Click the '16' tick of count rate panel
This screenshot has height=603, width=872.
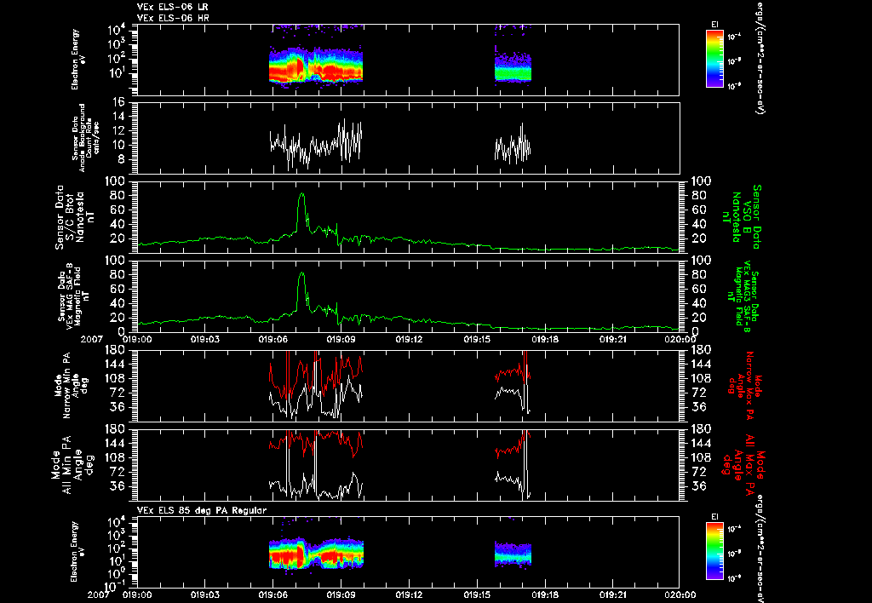point(118,102)
